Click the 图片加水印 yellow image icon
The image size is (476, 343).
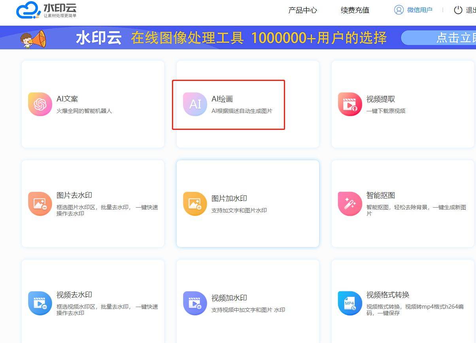pos(195,204)
